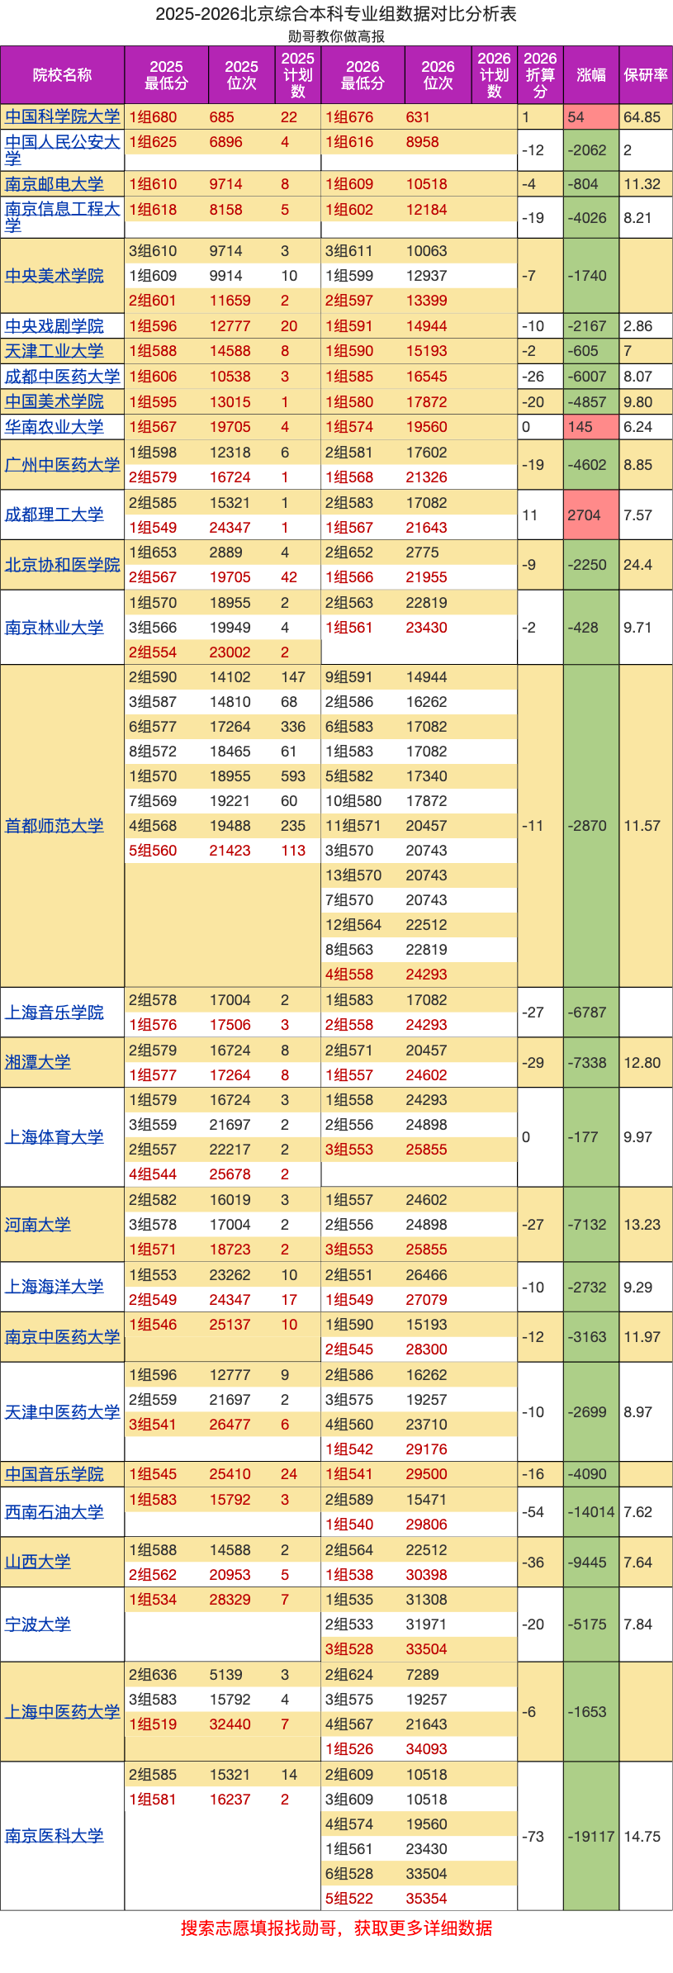Click the 南京中医药大学 link
Viewport: 673px width, 1973px height.
[x=62, y=1336]
